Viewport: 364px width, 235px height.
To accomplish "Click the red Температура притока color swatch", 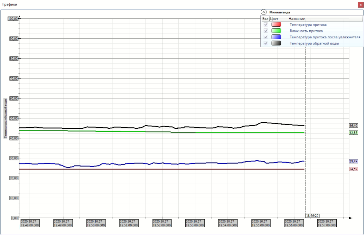I will tap(276, 24).
